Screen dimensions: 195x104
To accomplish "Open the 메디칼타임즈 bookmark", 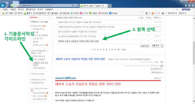I will click(40, 13).
